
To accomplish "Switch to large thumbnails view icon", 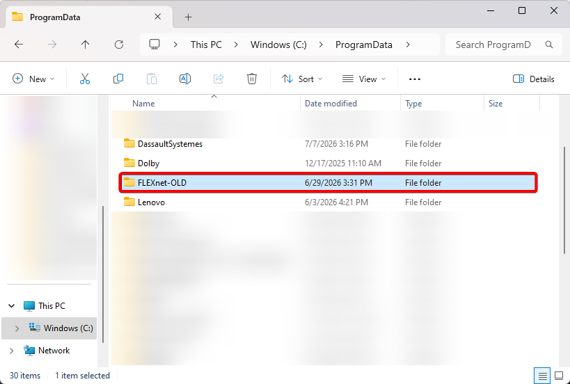I will point(559,376).
